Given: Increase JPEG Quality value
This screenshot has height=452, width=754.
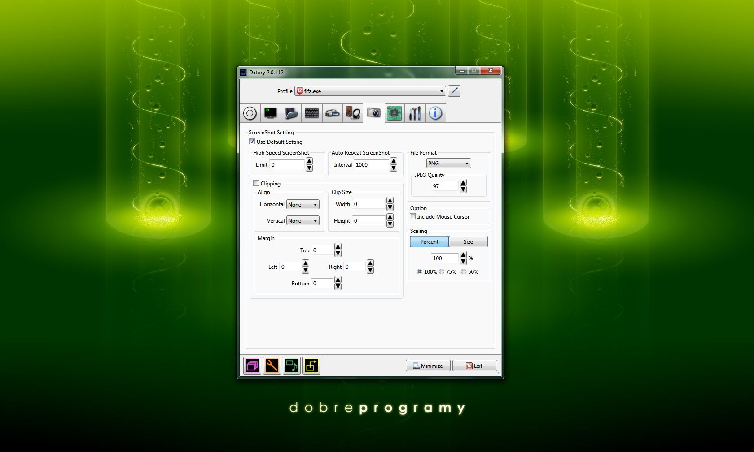Looking at the screenshot, I should coord(463,183).
